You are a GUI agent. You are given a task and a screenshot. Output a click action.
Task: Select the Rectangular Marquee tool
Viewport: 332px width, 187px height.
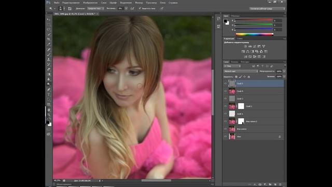click(x=49, y=24)
